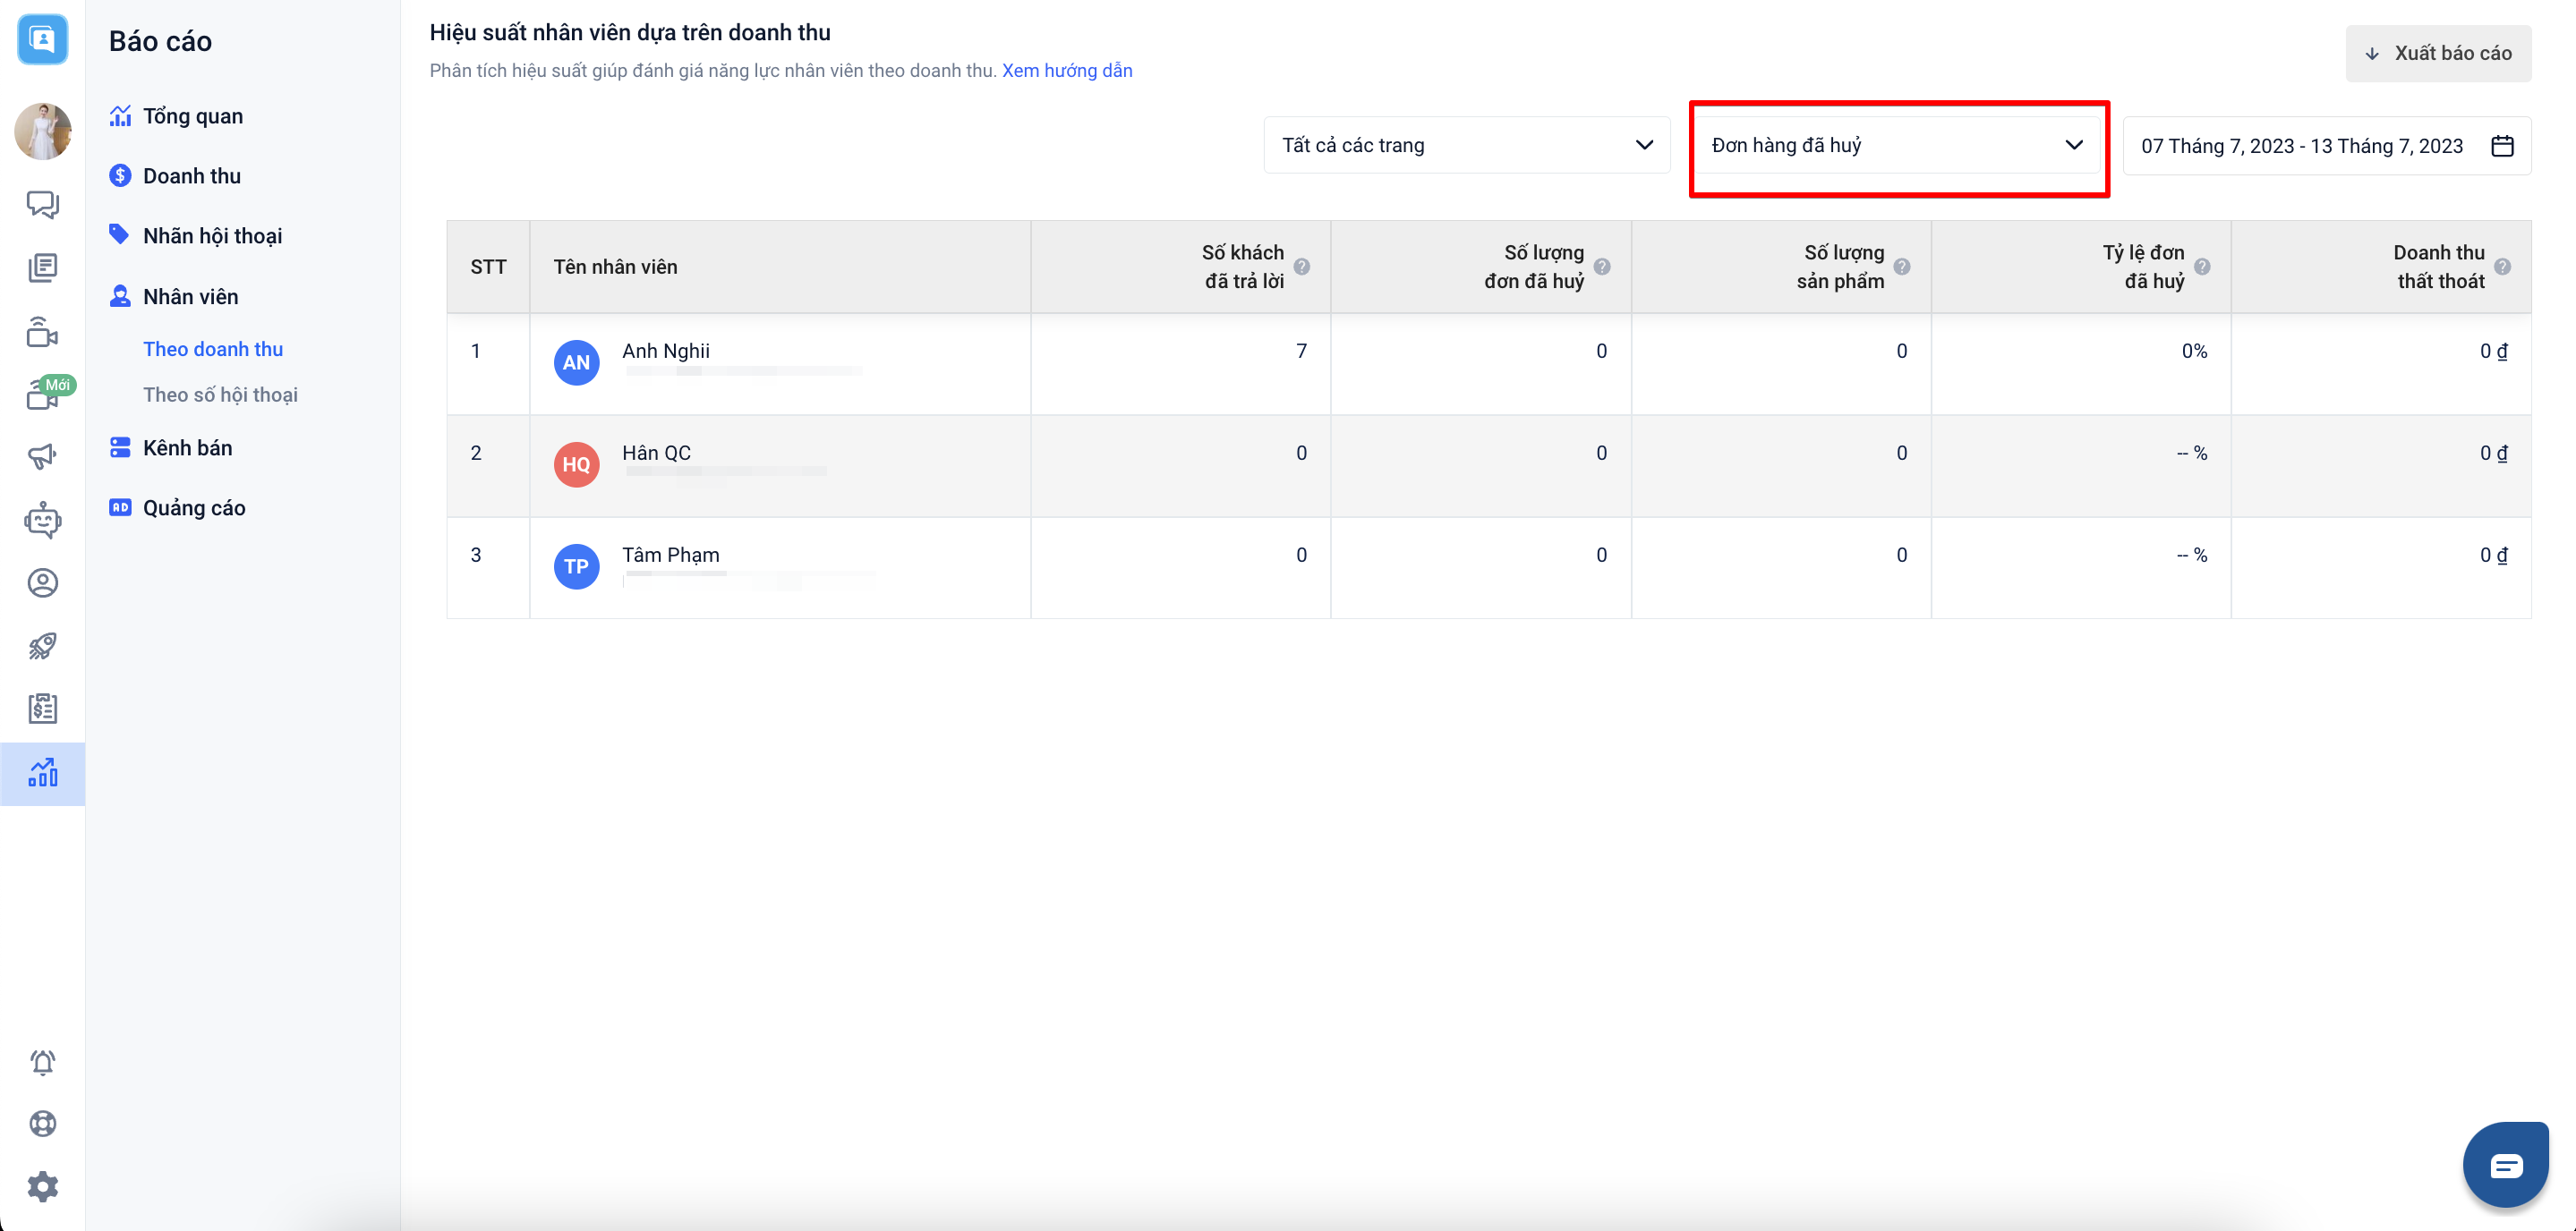The width and height of the screenshot is (2576, 1231).
Task: Click help icon beside Doanh thu thất thoát
Action: [2502, 267]
